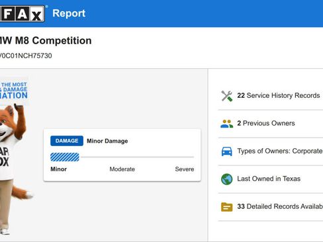
Task: Click the blue DAMAGE badge
Action: (x=67, y=141)
